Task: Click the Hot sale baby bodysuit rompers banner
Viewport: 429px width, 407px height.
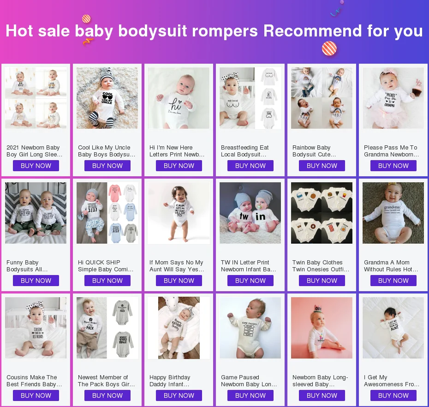Action: [x=214, y=30]
